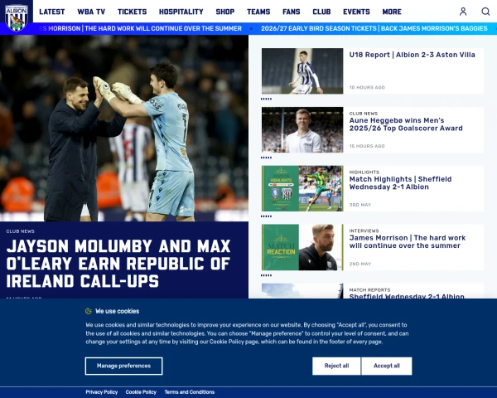Click the '2ND MAY' date label
Viewport: 497px width, 398px height.
(x=360, y=264)
